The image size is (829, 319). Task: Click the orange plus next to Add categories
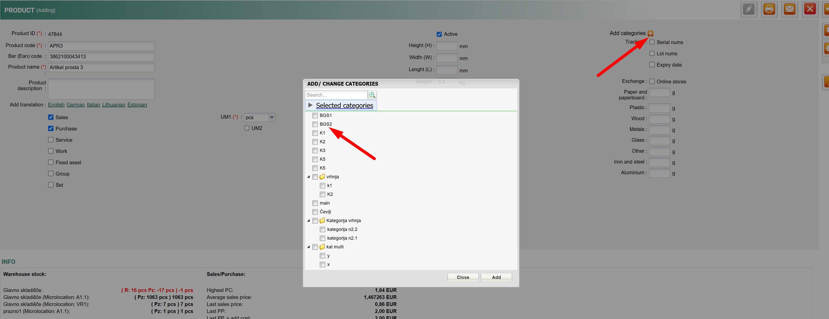point(650,34)
